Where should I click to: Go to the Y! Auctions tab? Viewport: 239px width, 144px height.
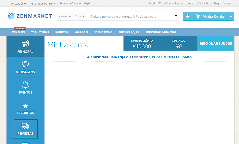click(x=40, y=32)
